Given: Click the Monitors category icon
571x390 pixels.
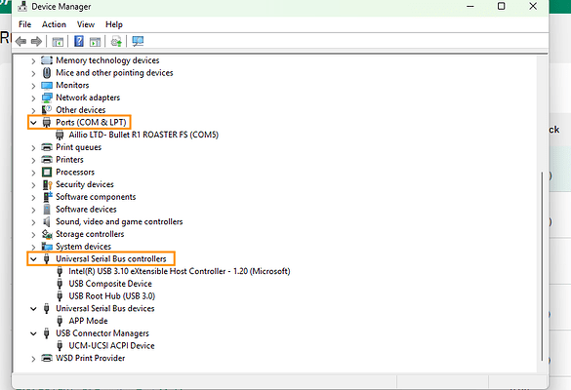Looking at the screenshot, I should 47,85.
